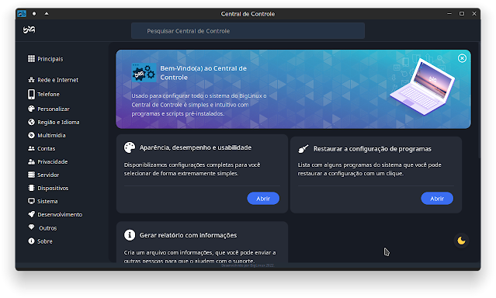Open the Rede e Internet category
Image resolution: width=496 pixels, height=298 pixels.
point(58,80)
